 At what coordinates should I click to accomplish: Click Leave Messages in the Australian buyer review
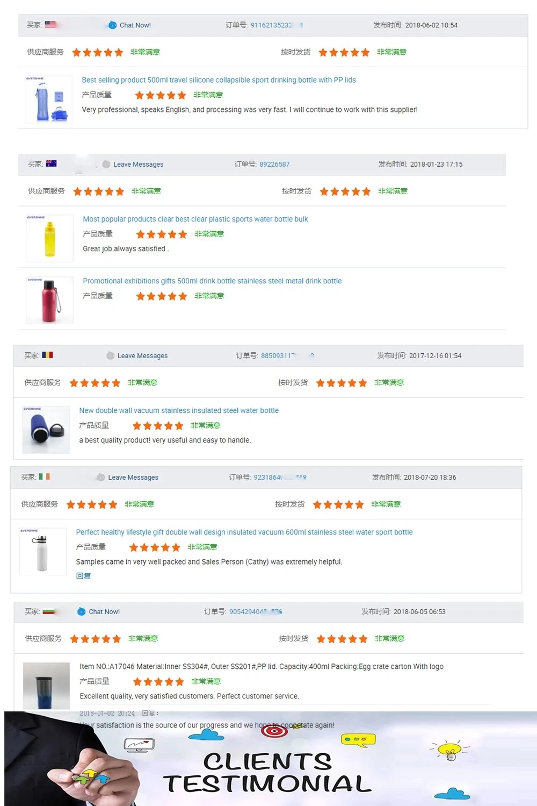click(138, 165)
